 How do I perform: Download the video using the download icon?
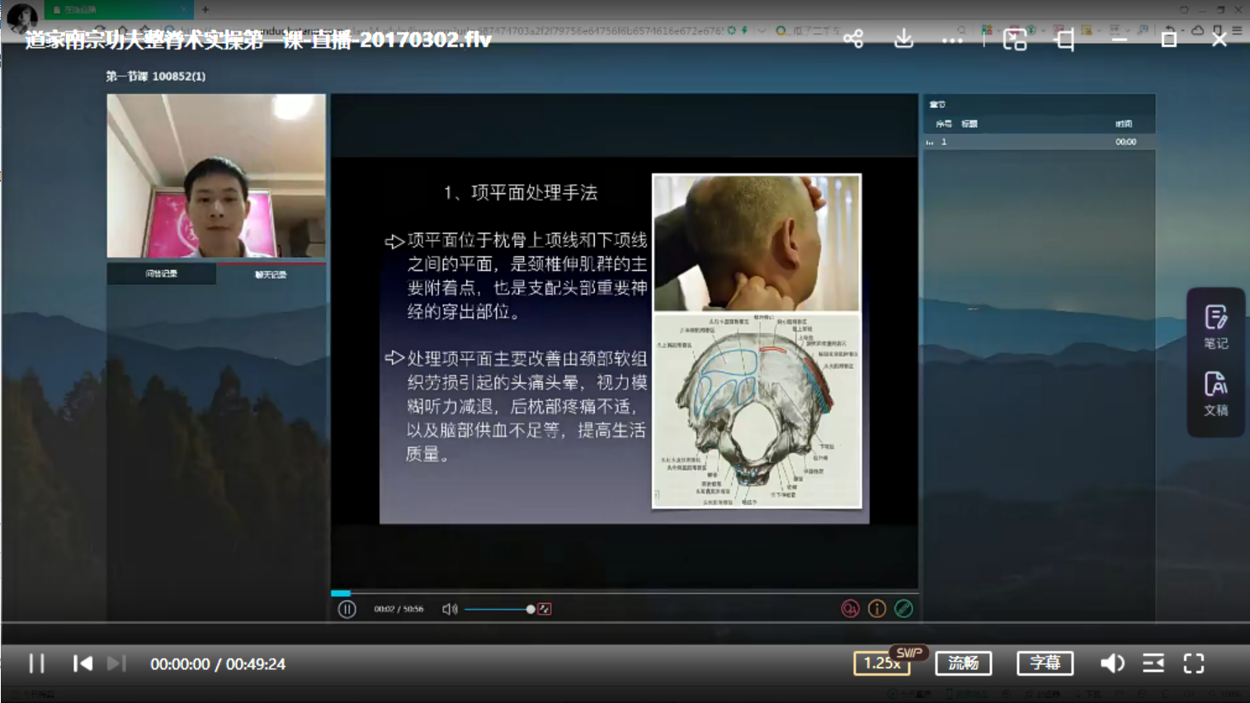(903, 39)
